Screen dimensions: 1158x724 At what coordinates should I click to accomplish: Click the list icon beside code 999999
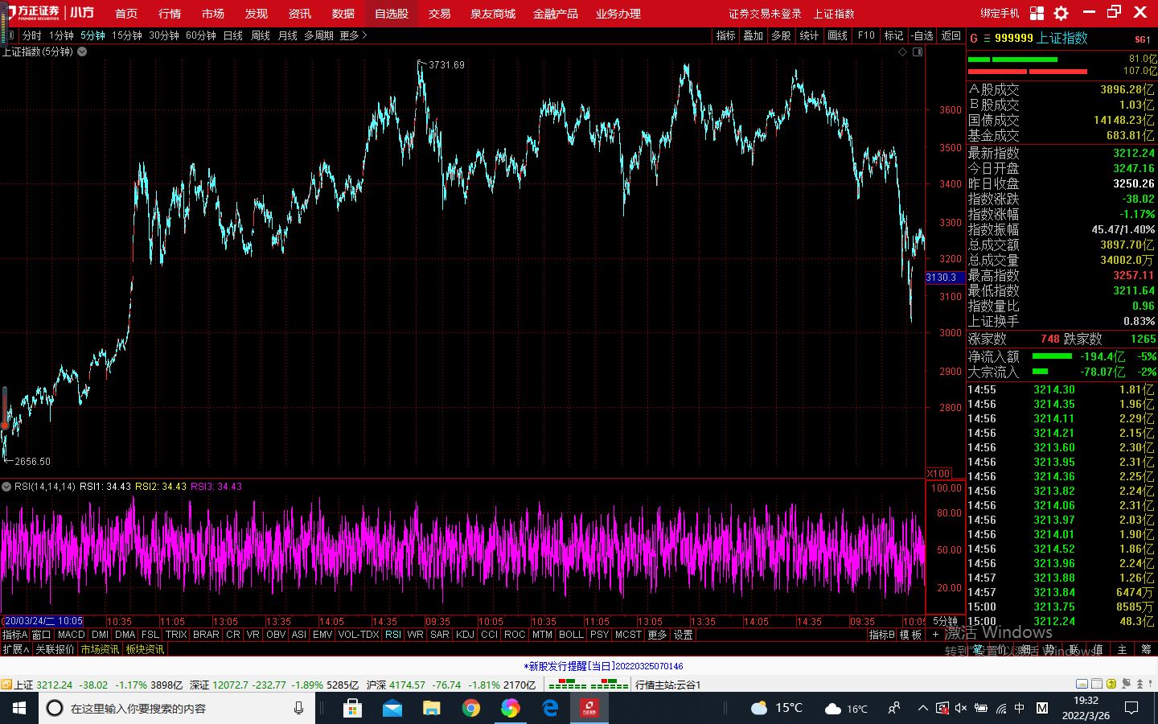987,38
